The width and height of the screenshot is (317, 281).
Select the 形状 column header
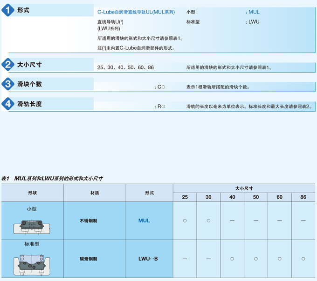32,193
